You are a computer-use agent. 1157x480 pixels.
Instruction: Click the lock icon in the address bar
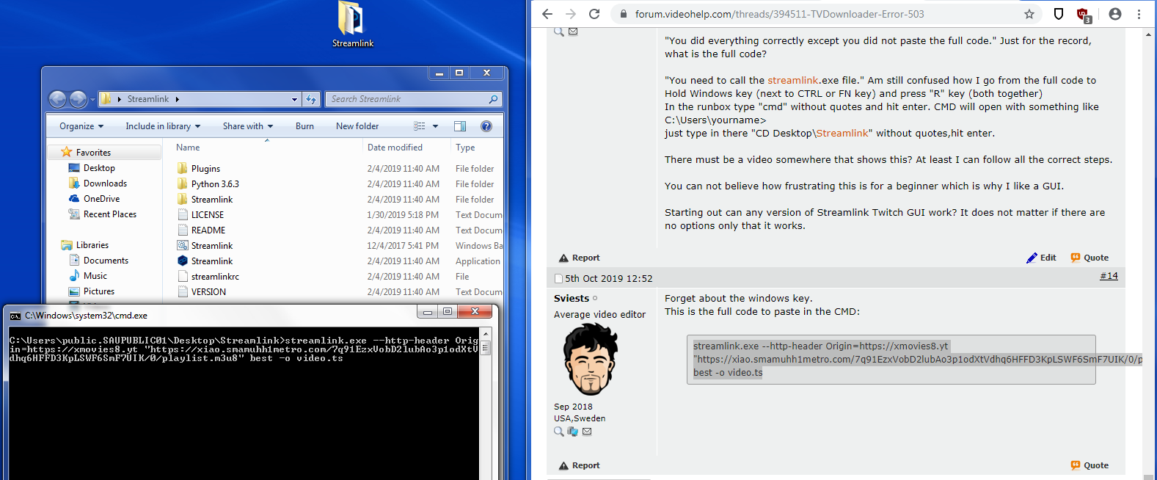point(623,14)
